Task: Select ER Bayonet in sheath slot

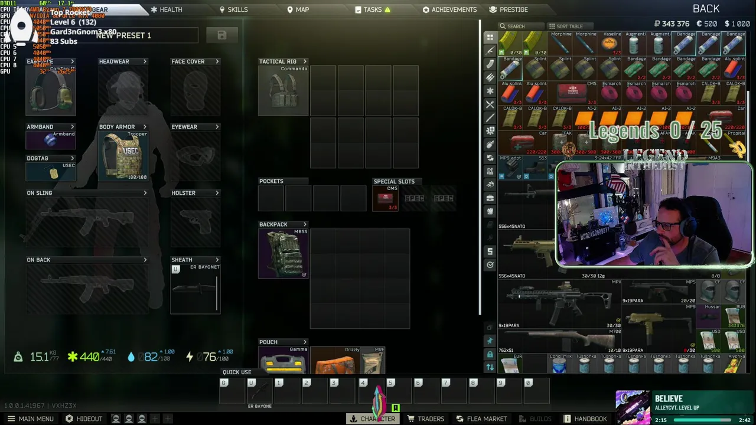Action: tap(195, 289)
